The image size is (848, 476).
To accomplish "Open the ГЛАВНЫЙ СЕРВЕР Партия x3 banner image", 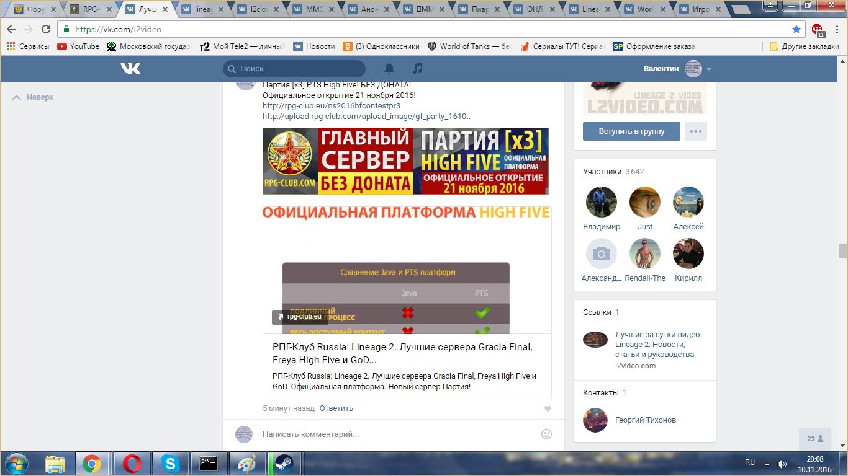I will 405,161.
